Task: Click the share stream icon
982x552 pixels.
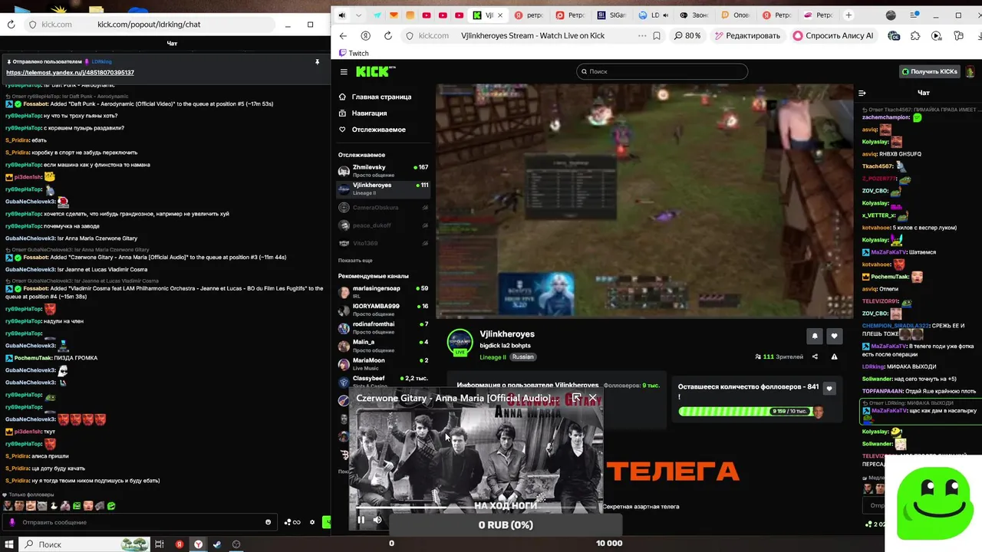Action: tap(815, 356)
